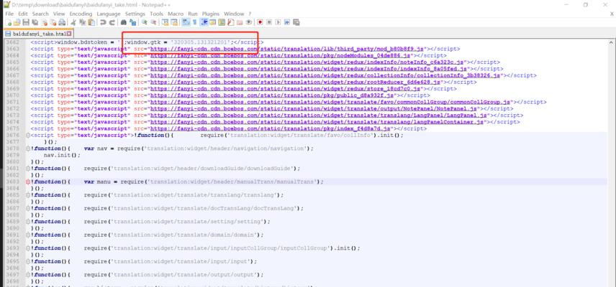Click the window.gtk value '320305.131321201'
This screenshot has width=616, height=287.
pos(200,42)
